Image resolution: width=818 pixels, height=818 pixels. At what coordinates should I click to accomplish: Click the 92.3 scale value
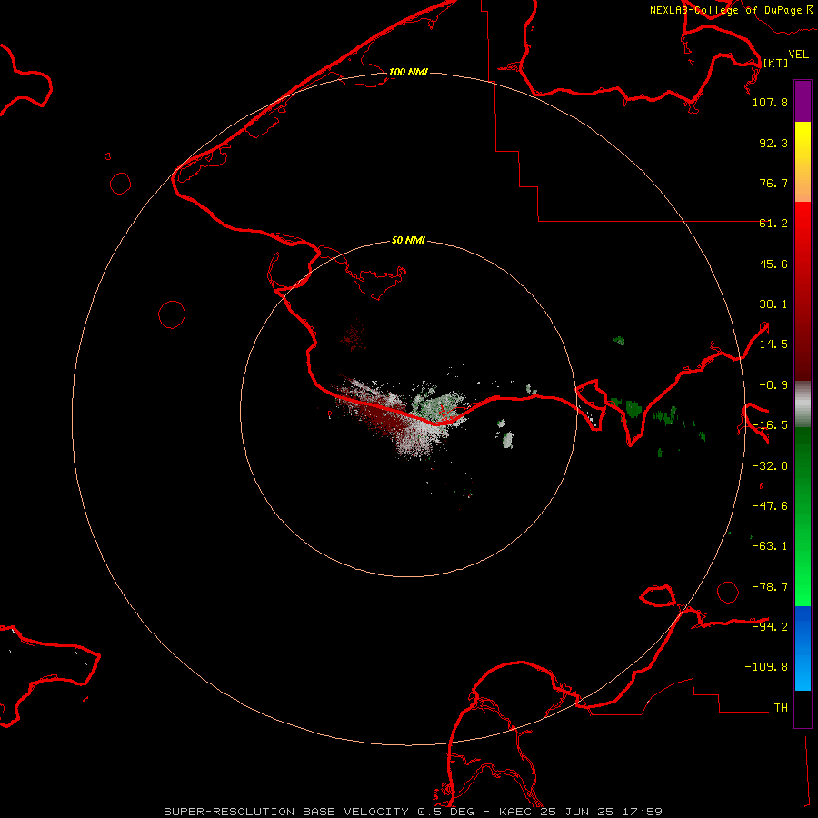(773, 143)
